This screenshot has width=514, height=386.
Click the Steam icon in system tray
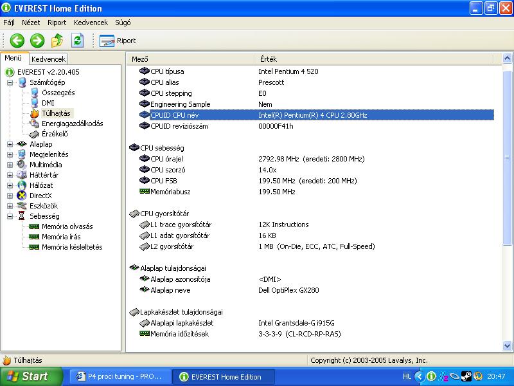tap(466, 376)
